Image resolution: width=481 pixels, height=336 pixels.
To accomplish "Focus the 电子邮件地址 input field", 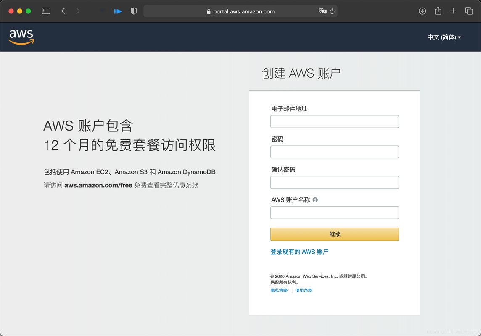I will click(335, 122).
